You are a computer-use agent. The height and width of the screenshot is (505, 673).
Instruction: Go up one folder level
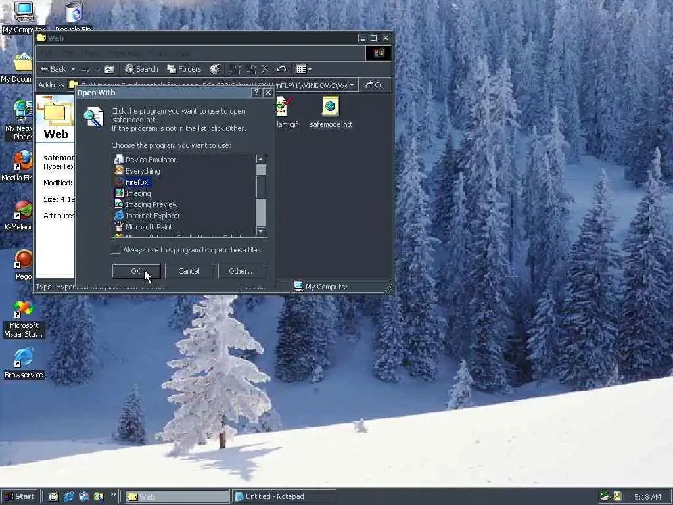(110, 69)
